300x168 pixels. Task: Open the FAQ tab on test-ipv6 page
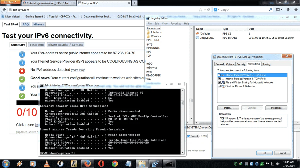[x=26, y=24]
